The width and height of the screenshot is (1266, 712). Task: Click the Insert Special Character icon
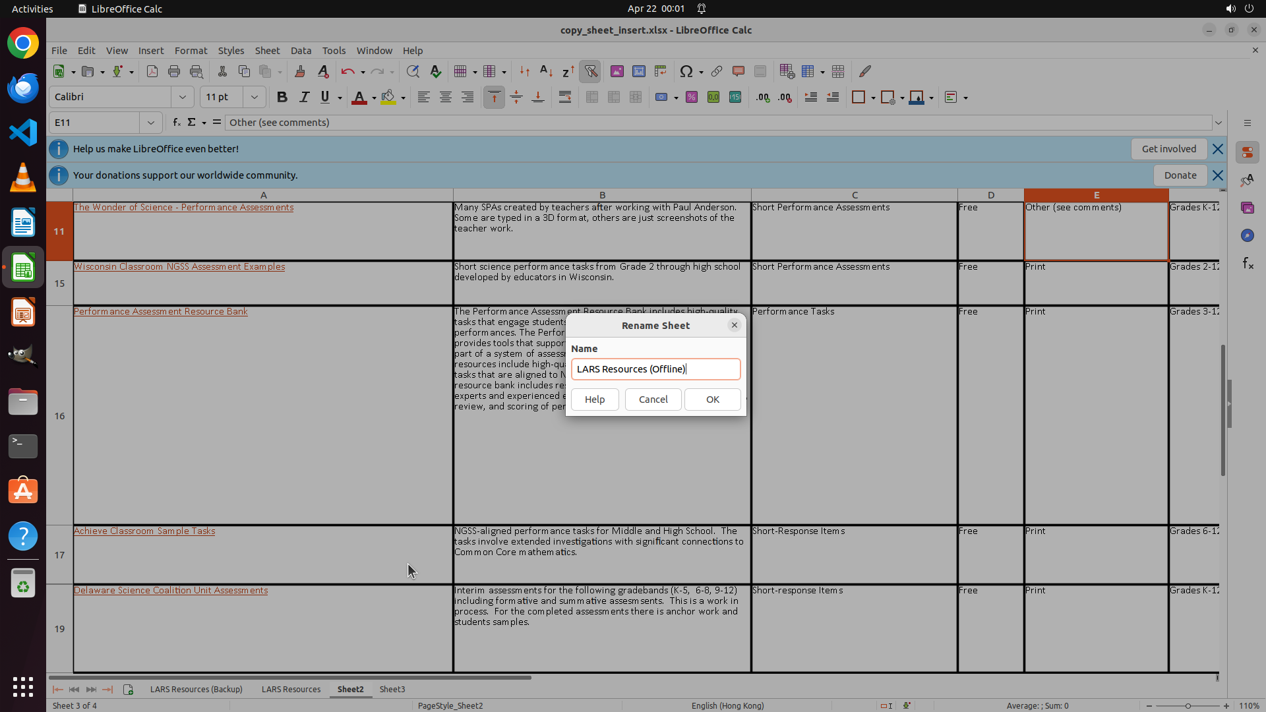point(686,71)
